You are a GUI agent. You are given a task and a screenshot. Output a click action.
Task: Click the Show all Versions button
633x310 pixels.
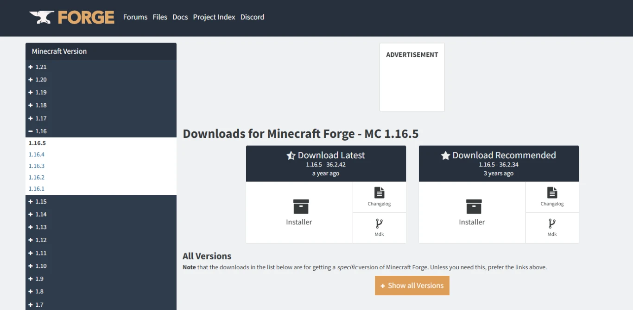pyautogui.click(x=412, y=285)
